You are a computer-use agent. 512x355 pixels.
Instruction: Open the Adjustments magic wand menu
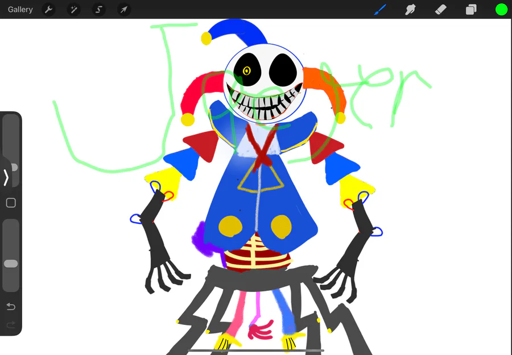click(74, 10)
